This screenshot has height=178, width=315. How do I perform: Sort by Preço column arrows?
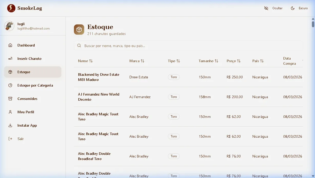pos(239,61)
